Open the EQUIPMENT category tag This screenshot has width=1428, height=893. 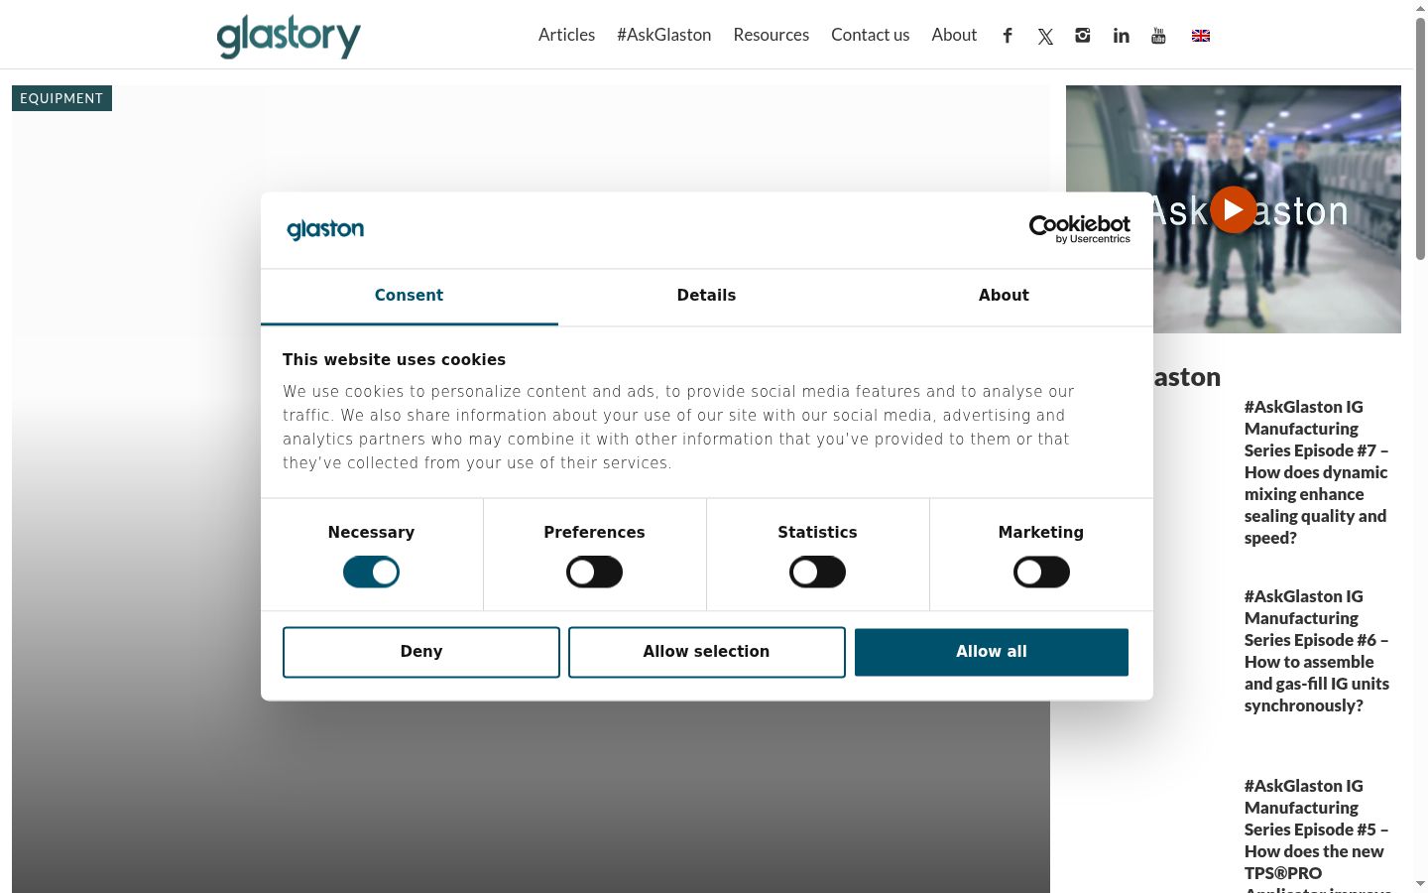(61, 98)
